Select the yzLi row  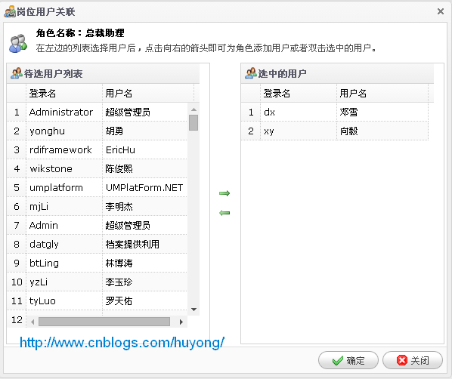(98, 282)
